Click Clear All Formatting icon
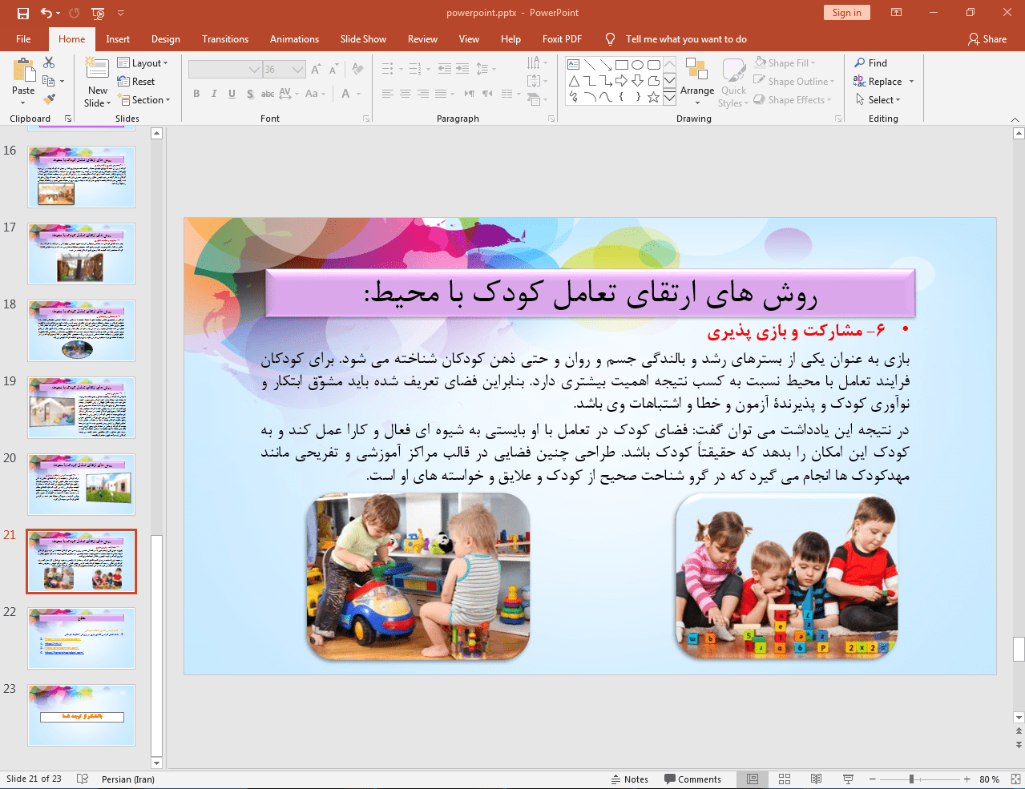1025x789 pixels. point(357,70)
